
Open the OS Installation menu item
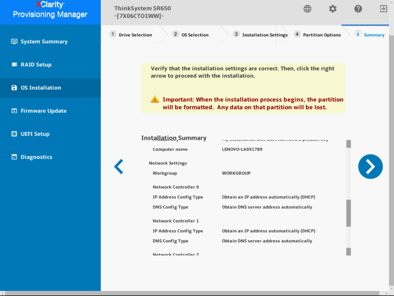click(50, 88)
